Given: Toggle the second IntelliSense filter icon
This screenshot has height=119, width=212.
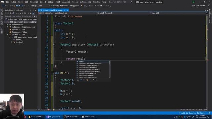Looking at the screenshot, I should tap(81, 80).
